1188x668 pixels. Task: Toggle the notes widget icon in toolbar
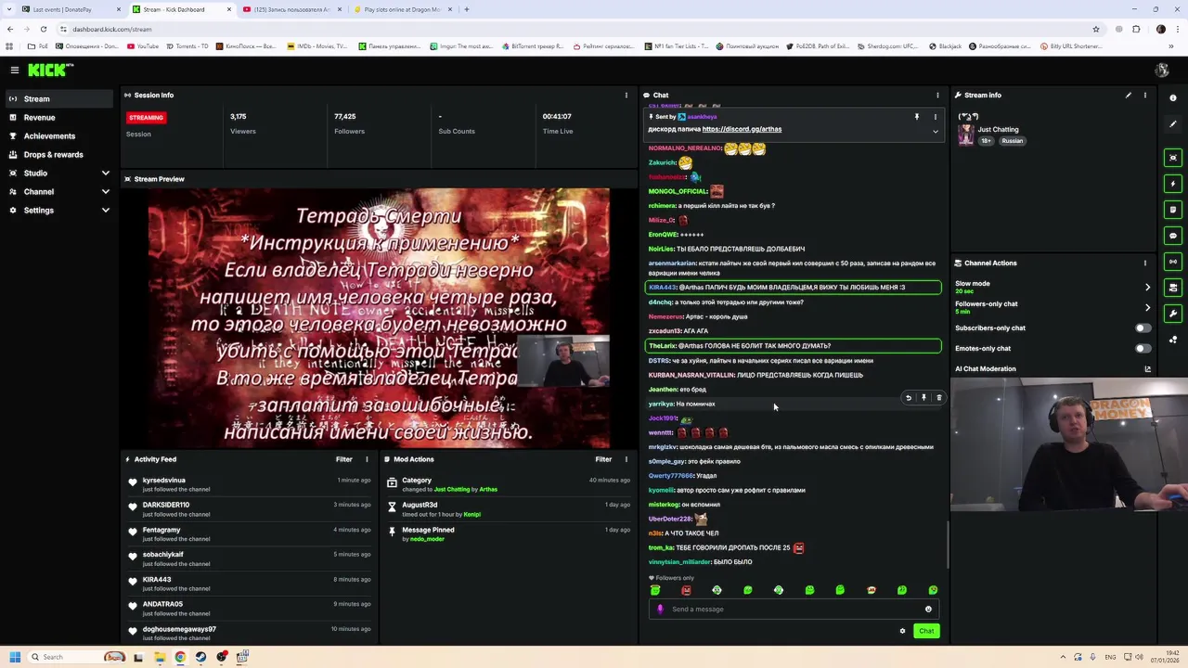[1173, 210]
